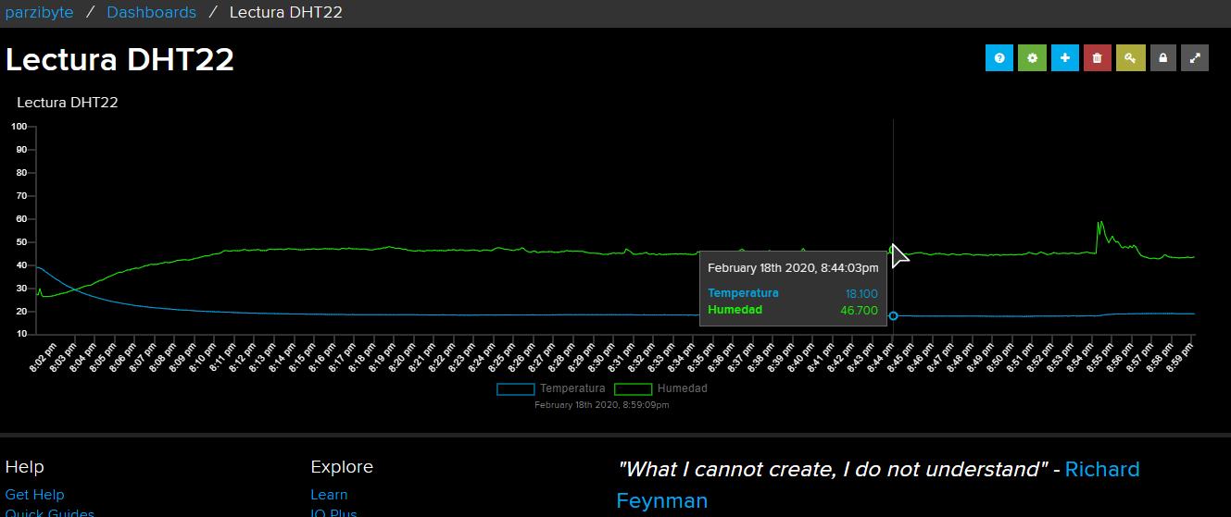Open the Learn link under Explore
This screenshot has height=517, width=1231.
tap(329, 495)
